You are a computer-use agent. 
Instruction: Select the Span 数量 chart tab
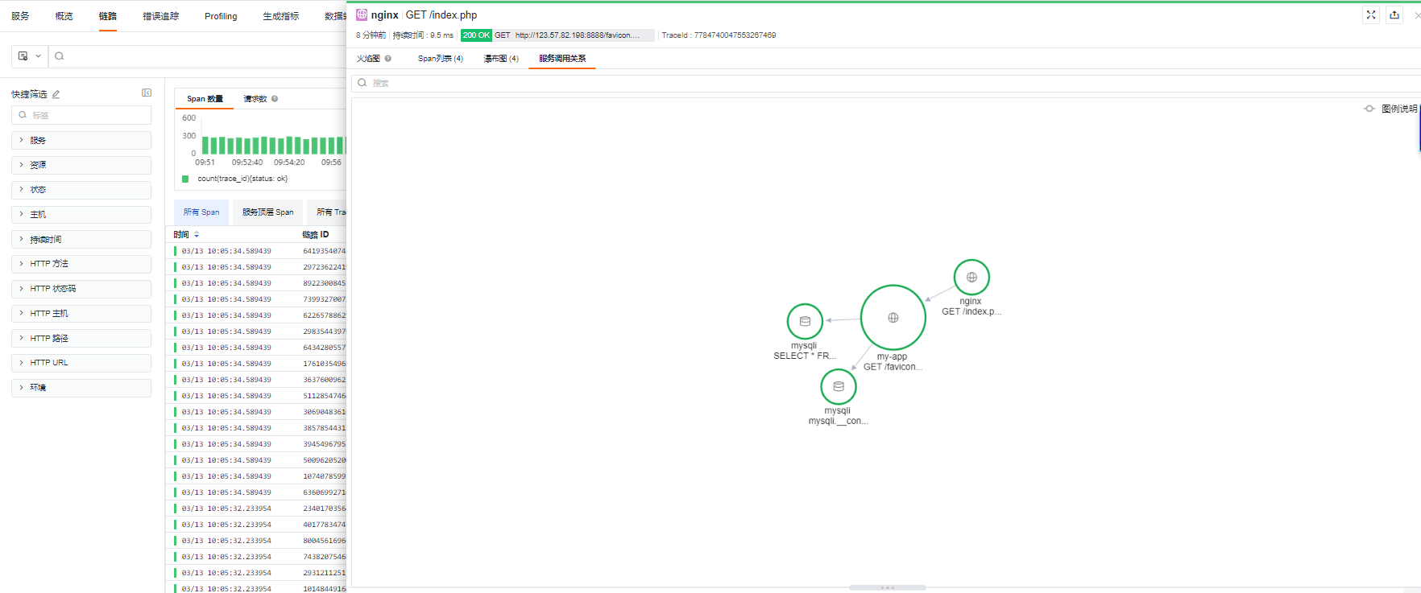[x=205, y=99]
